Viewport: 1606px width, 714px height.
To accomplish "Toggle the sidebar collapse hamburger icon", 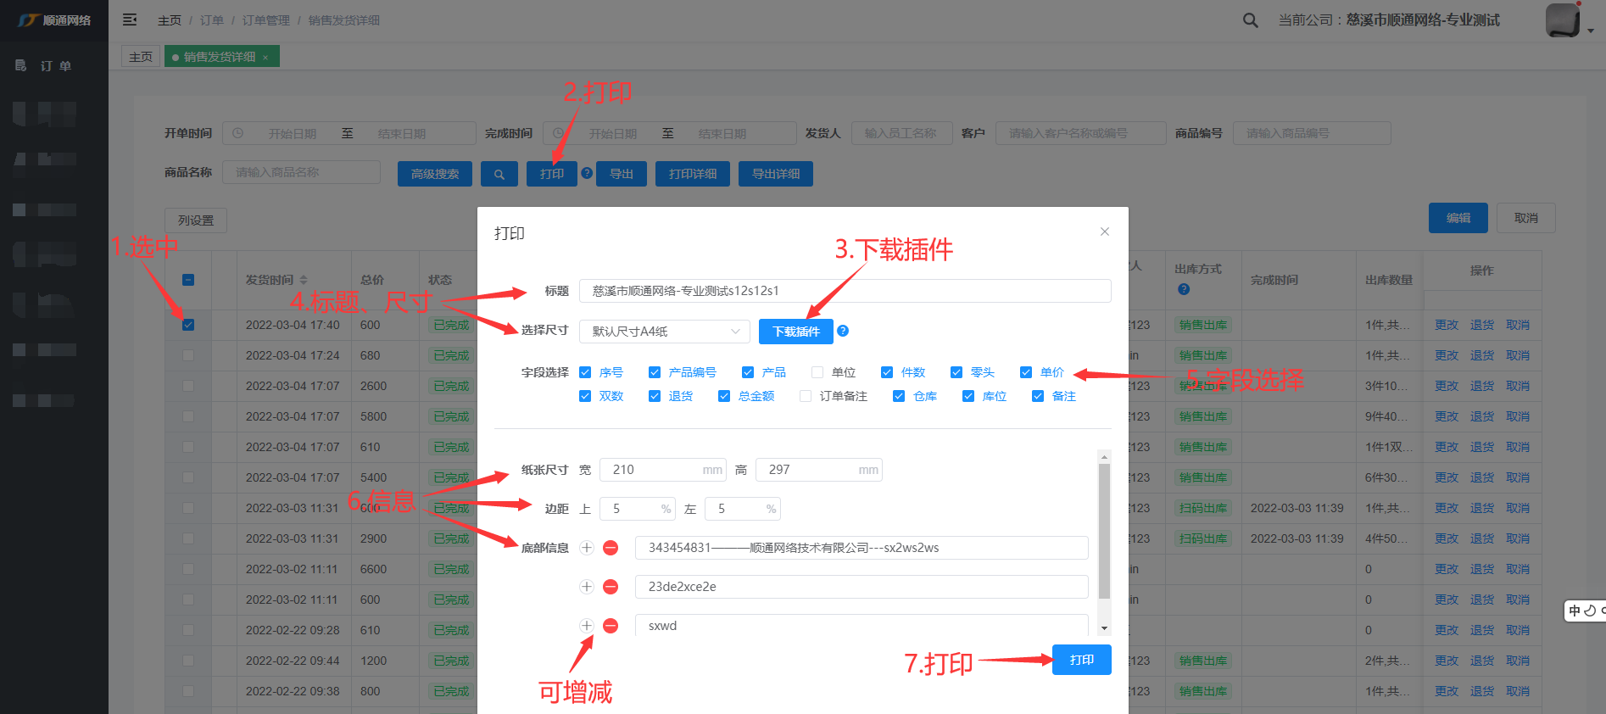I will pyautogui.click(x=130, y=20).
